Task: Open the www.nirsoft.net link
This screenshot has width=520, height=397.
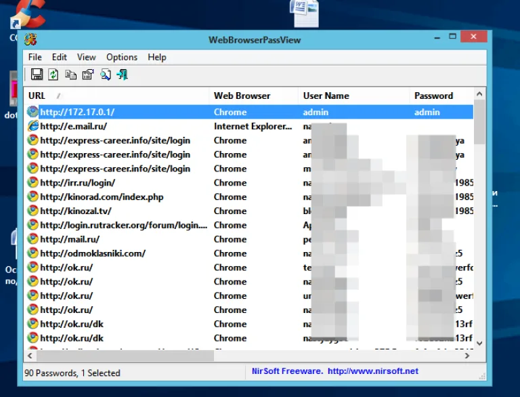Action: 373,371
